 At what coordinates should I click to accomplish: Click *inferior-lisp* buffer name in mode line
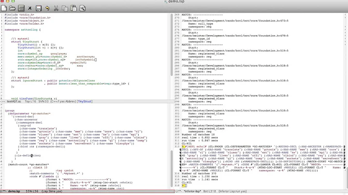click(192, 191)
